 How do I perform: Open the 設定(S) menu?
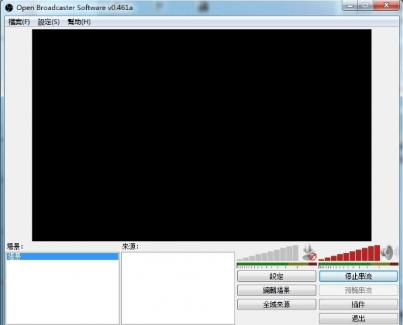point(49,22)
